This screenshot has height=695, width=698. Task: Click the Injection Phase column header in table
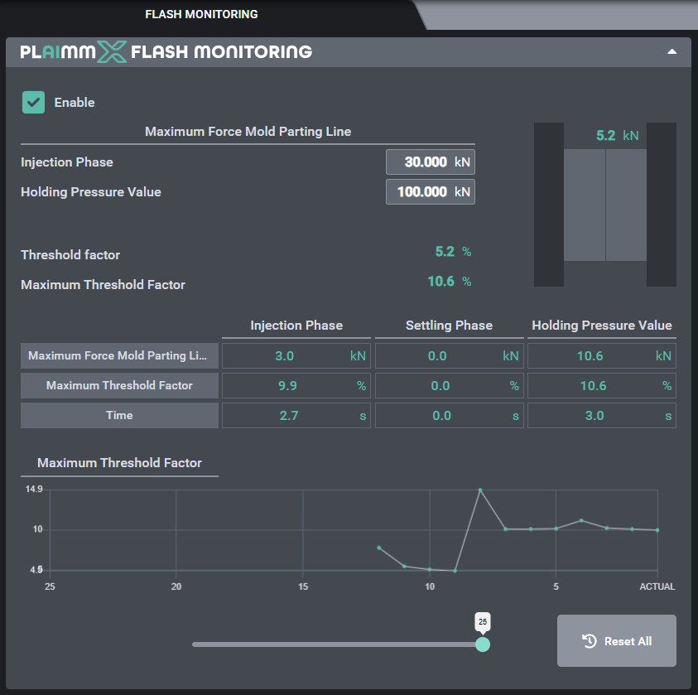click(296, 326)
